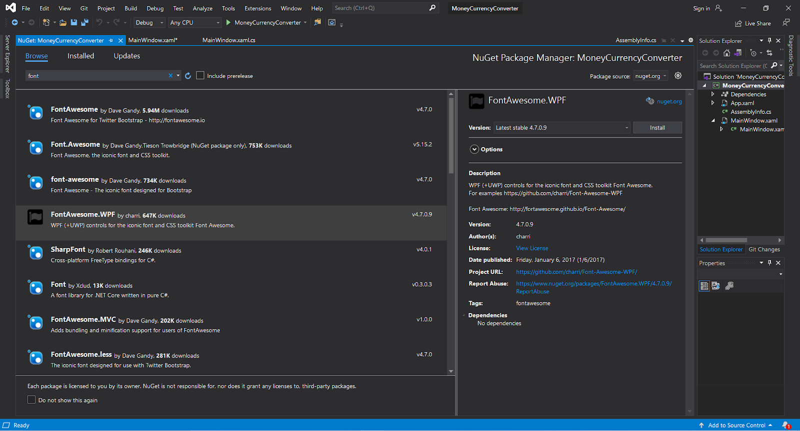Open package source settings gear

pos(678,75)
